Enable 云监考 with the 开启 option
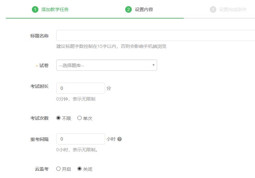The image size is (255, 178). coord(59,169)
